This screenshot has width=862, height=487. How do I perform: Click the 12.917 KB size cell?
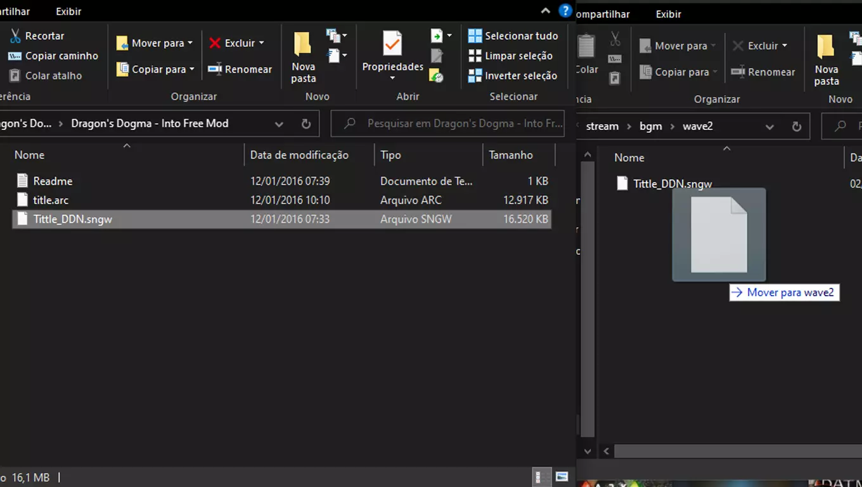tap(525, 200)
